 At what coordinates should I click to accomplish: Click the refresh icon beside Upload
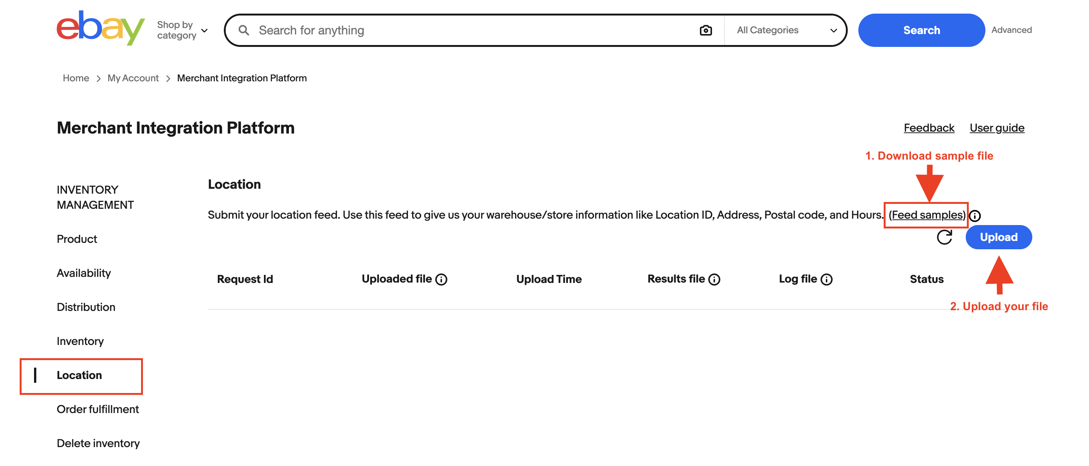945,237
